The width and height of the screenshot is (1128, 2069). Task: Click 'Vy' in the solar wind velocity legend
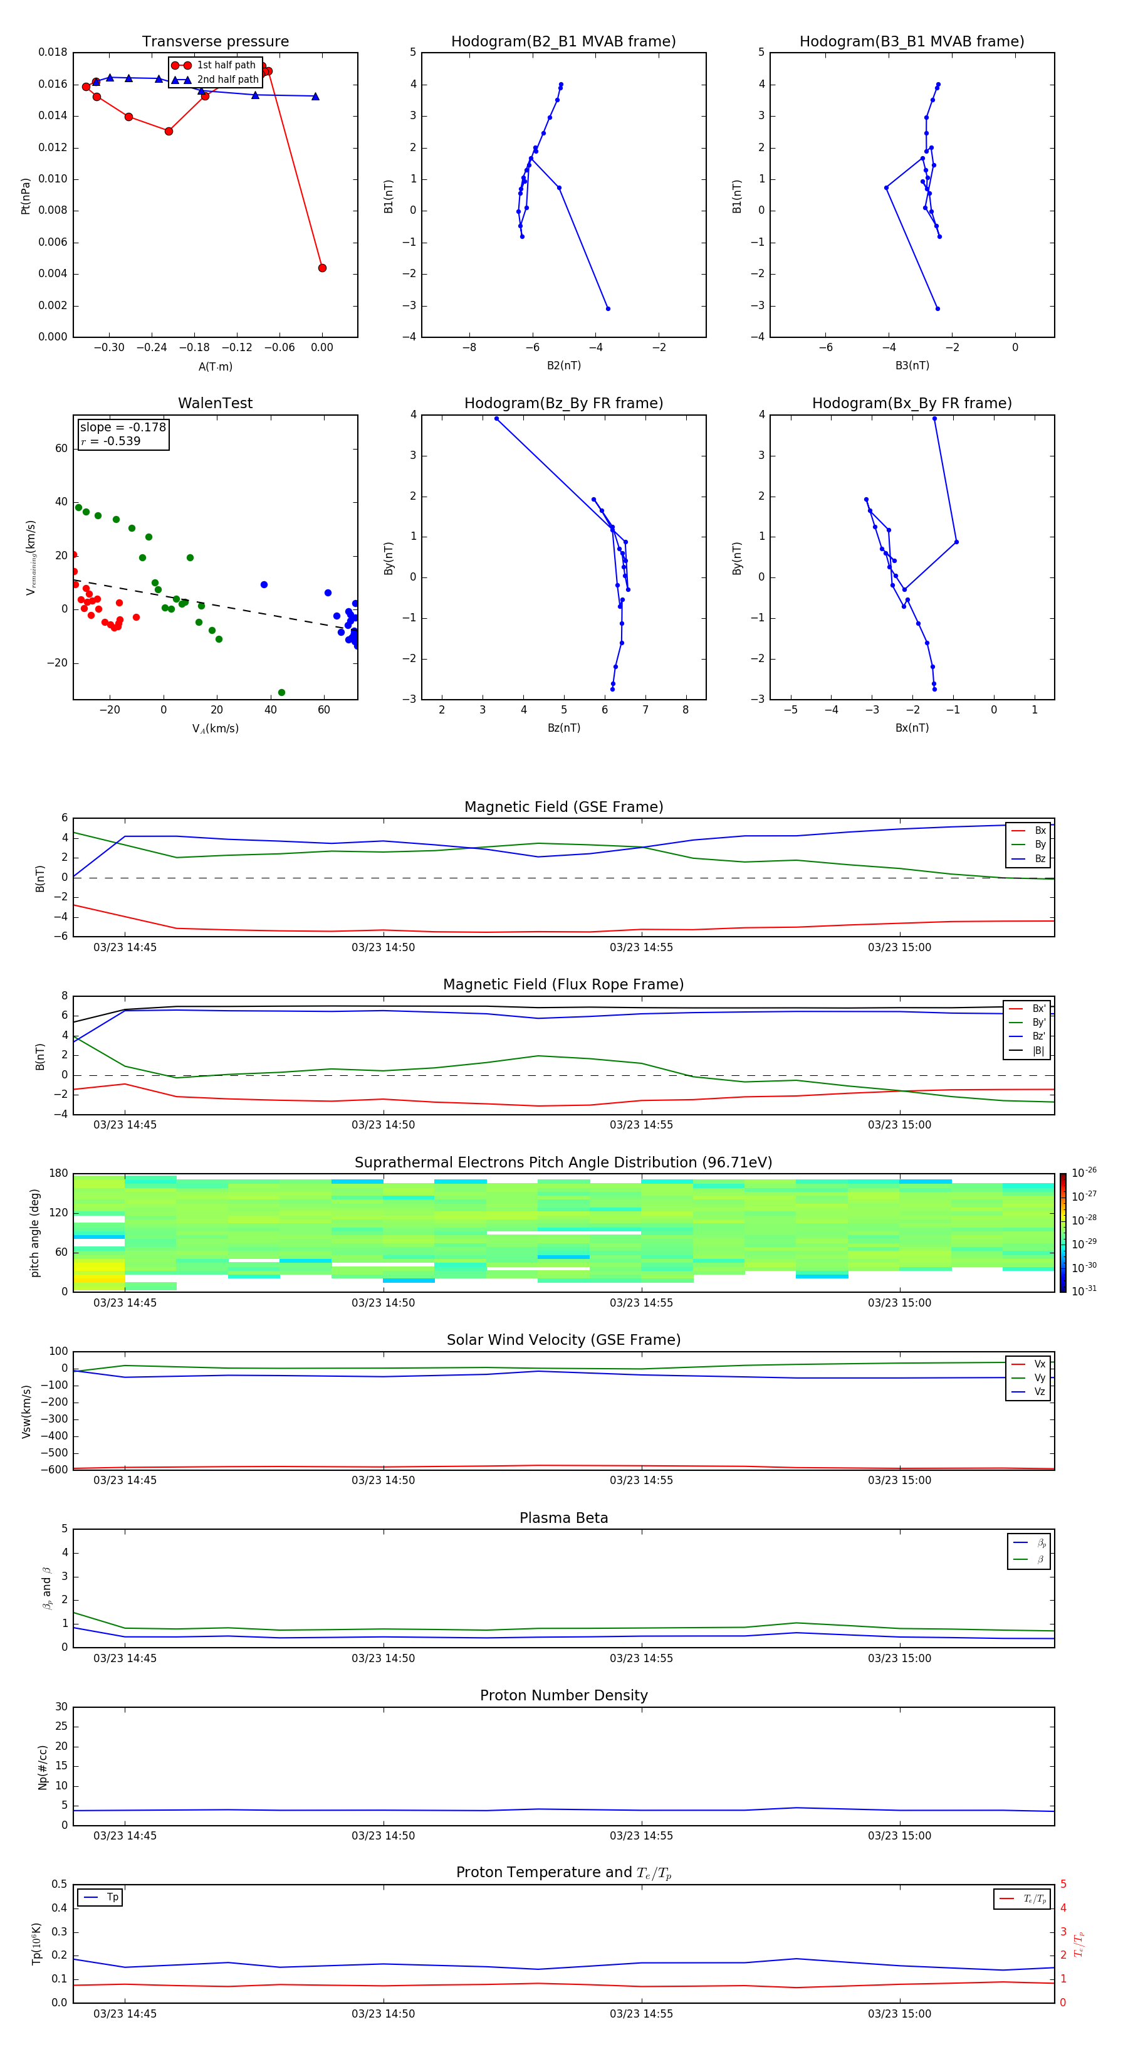(1040, 1378)
